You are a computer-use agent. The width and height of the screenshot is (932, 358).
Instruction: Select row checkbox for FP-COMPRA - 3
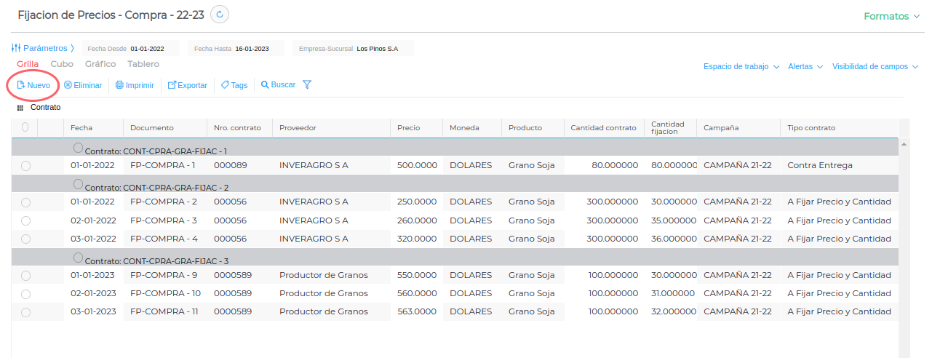pos(26,220)
